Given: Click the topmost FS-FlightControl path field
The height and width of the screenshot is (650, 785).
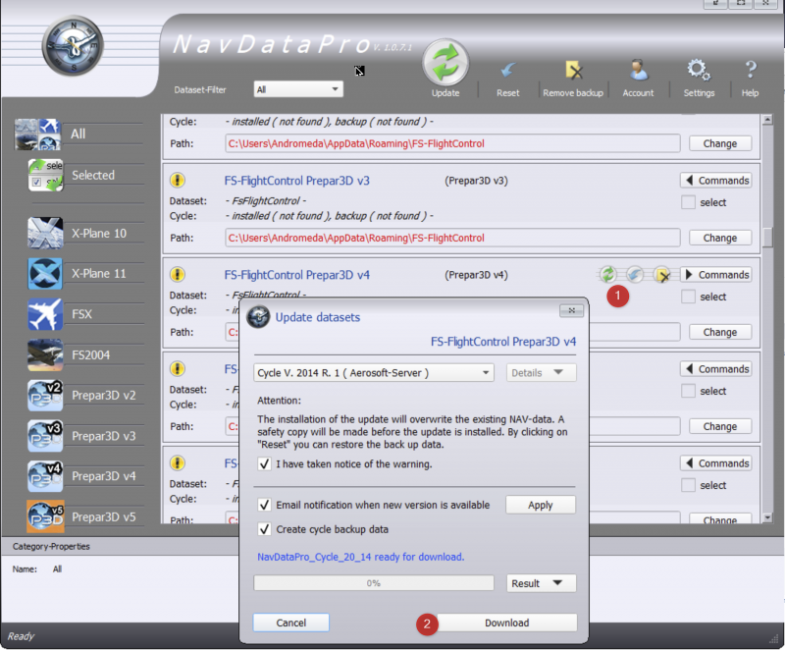Looking at the screenshot, I should pos(452,143).
